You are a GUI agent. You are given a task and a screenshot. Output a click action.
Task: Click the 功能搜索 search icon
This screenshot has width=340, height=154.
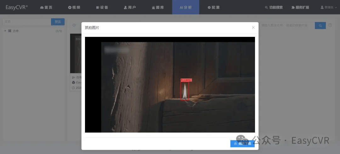pos(267,7)
